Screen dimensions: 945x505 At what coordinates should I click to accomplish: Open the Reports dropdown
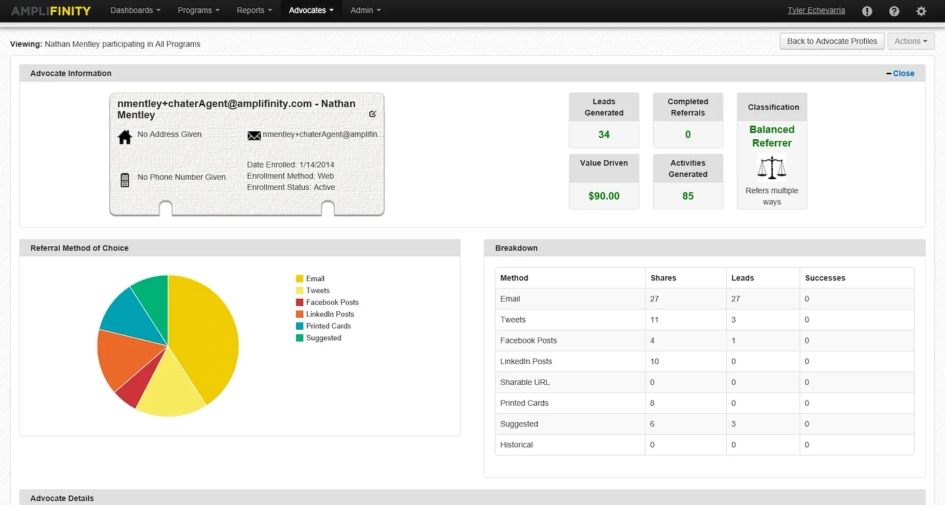click(254, 11)
